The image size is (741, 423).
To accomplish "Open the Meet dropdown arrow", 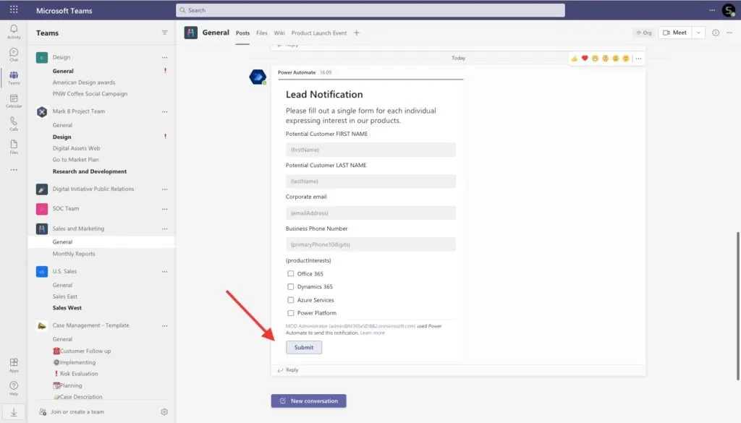I will (698, 33).
